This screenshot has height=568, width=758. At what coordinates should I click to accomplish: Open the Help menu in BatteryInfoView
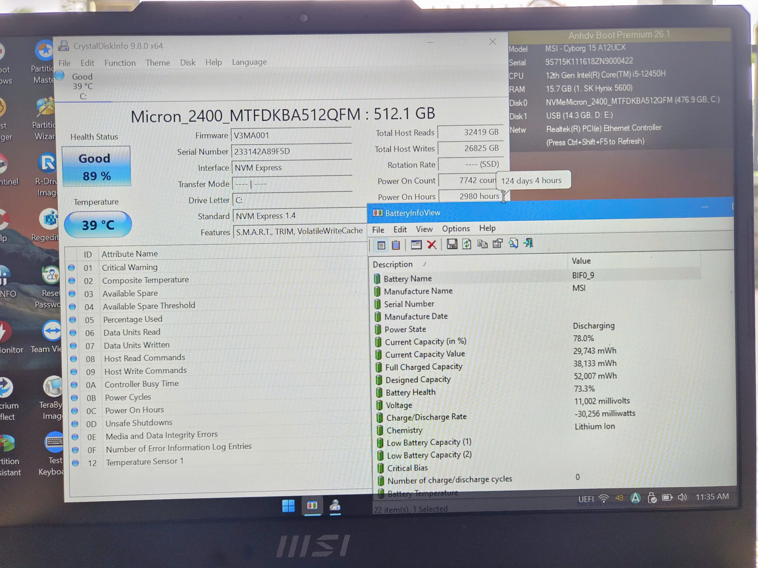click(487, 228)
